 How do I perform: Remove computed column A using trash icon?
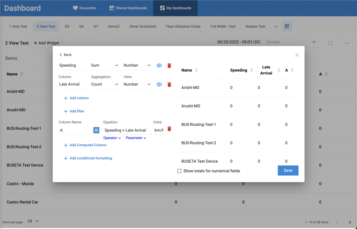[169, 129]
